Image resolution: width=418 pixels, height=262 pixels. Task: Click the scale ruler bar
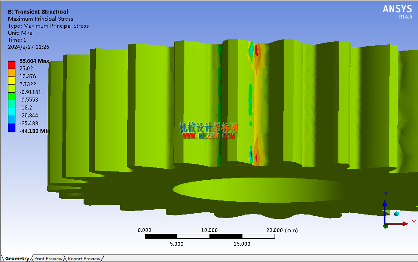click(210, 236)
